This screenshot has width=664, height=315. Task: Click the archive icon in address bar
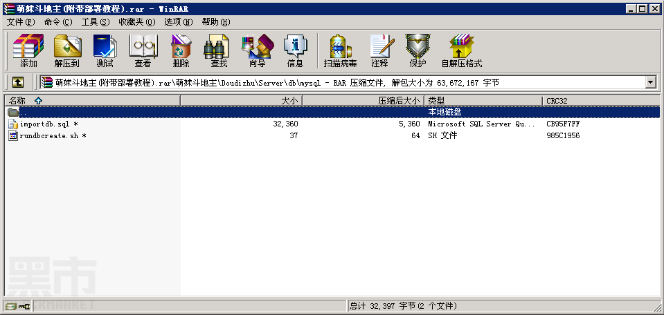click(46, 82)
